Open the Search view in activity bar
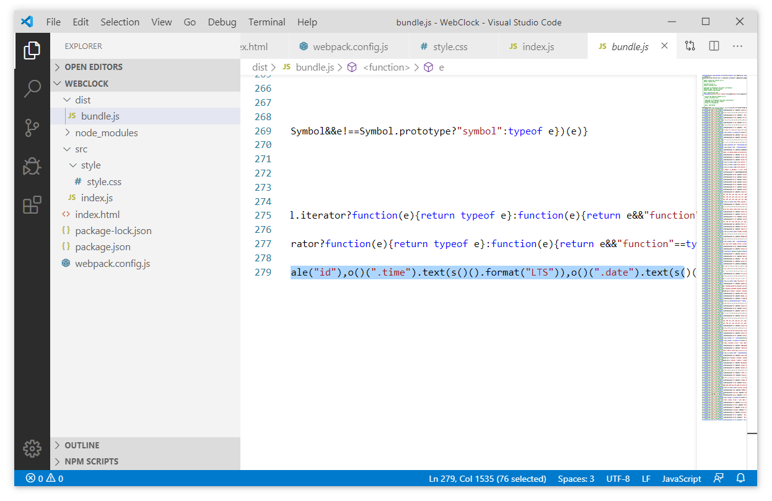The image size is (772, 501). (32, 89)
